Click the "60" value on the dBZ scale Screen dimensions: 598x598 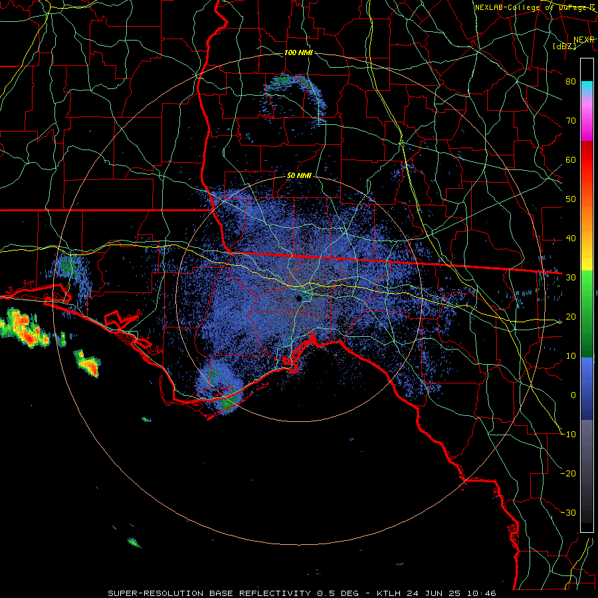(571, 159)
